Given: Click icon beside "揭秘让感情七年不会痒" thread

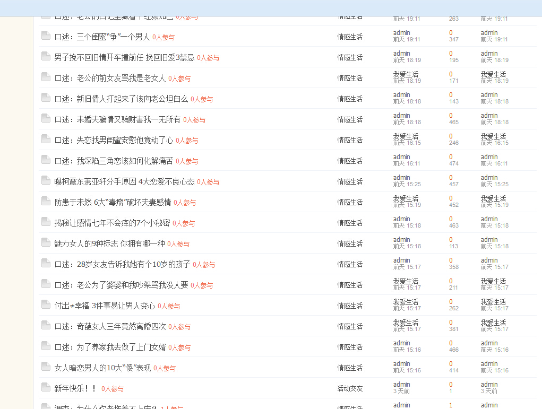Looking at the screenshot, I should [x=45, y=222].
